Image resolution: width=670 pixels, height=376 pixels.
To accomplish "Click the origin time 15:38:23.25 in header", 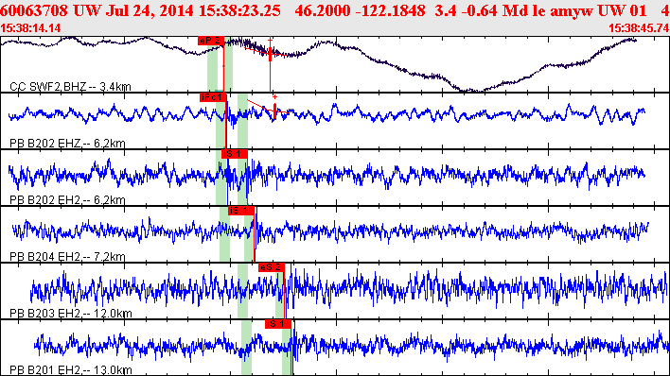I will (x=239, y=10).
